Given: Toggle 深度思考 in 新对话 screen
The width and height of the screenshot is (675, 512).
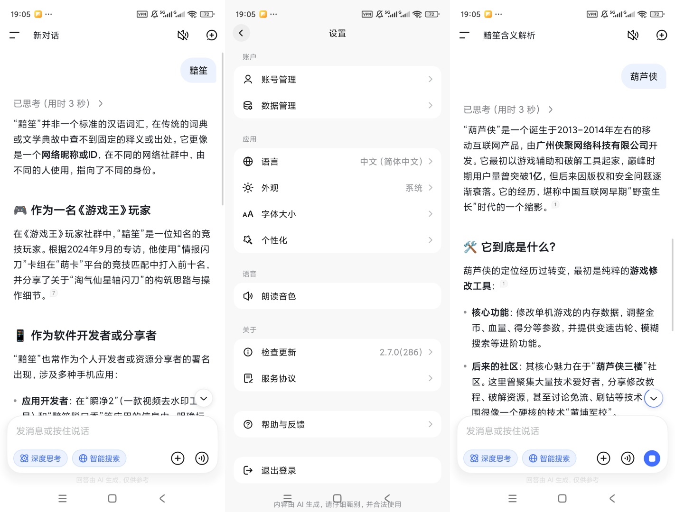Looking at the screenshot, I should pyautogui.click(x=40, y=458).
